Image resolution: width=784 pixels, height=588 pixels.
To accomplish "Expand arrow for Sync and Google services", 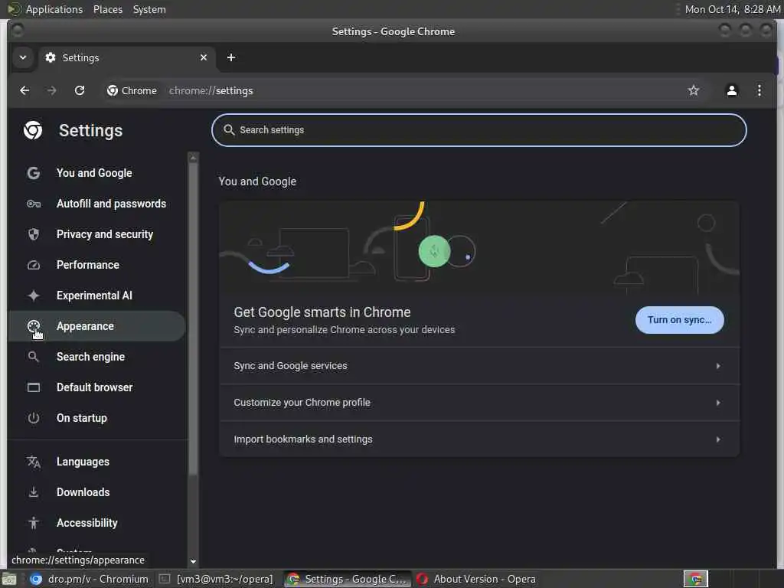I will [x=718, y=366].
